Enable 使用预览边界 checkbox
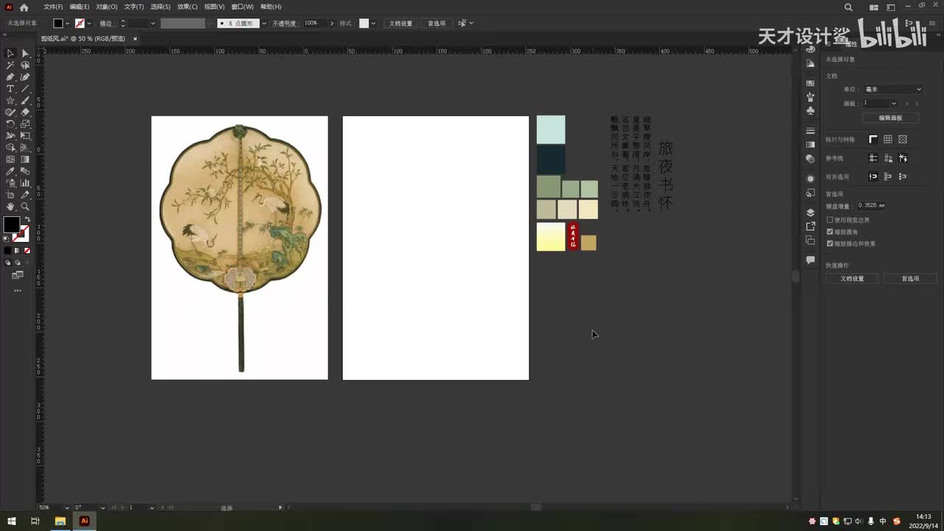 830,220
